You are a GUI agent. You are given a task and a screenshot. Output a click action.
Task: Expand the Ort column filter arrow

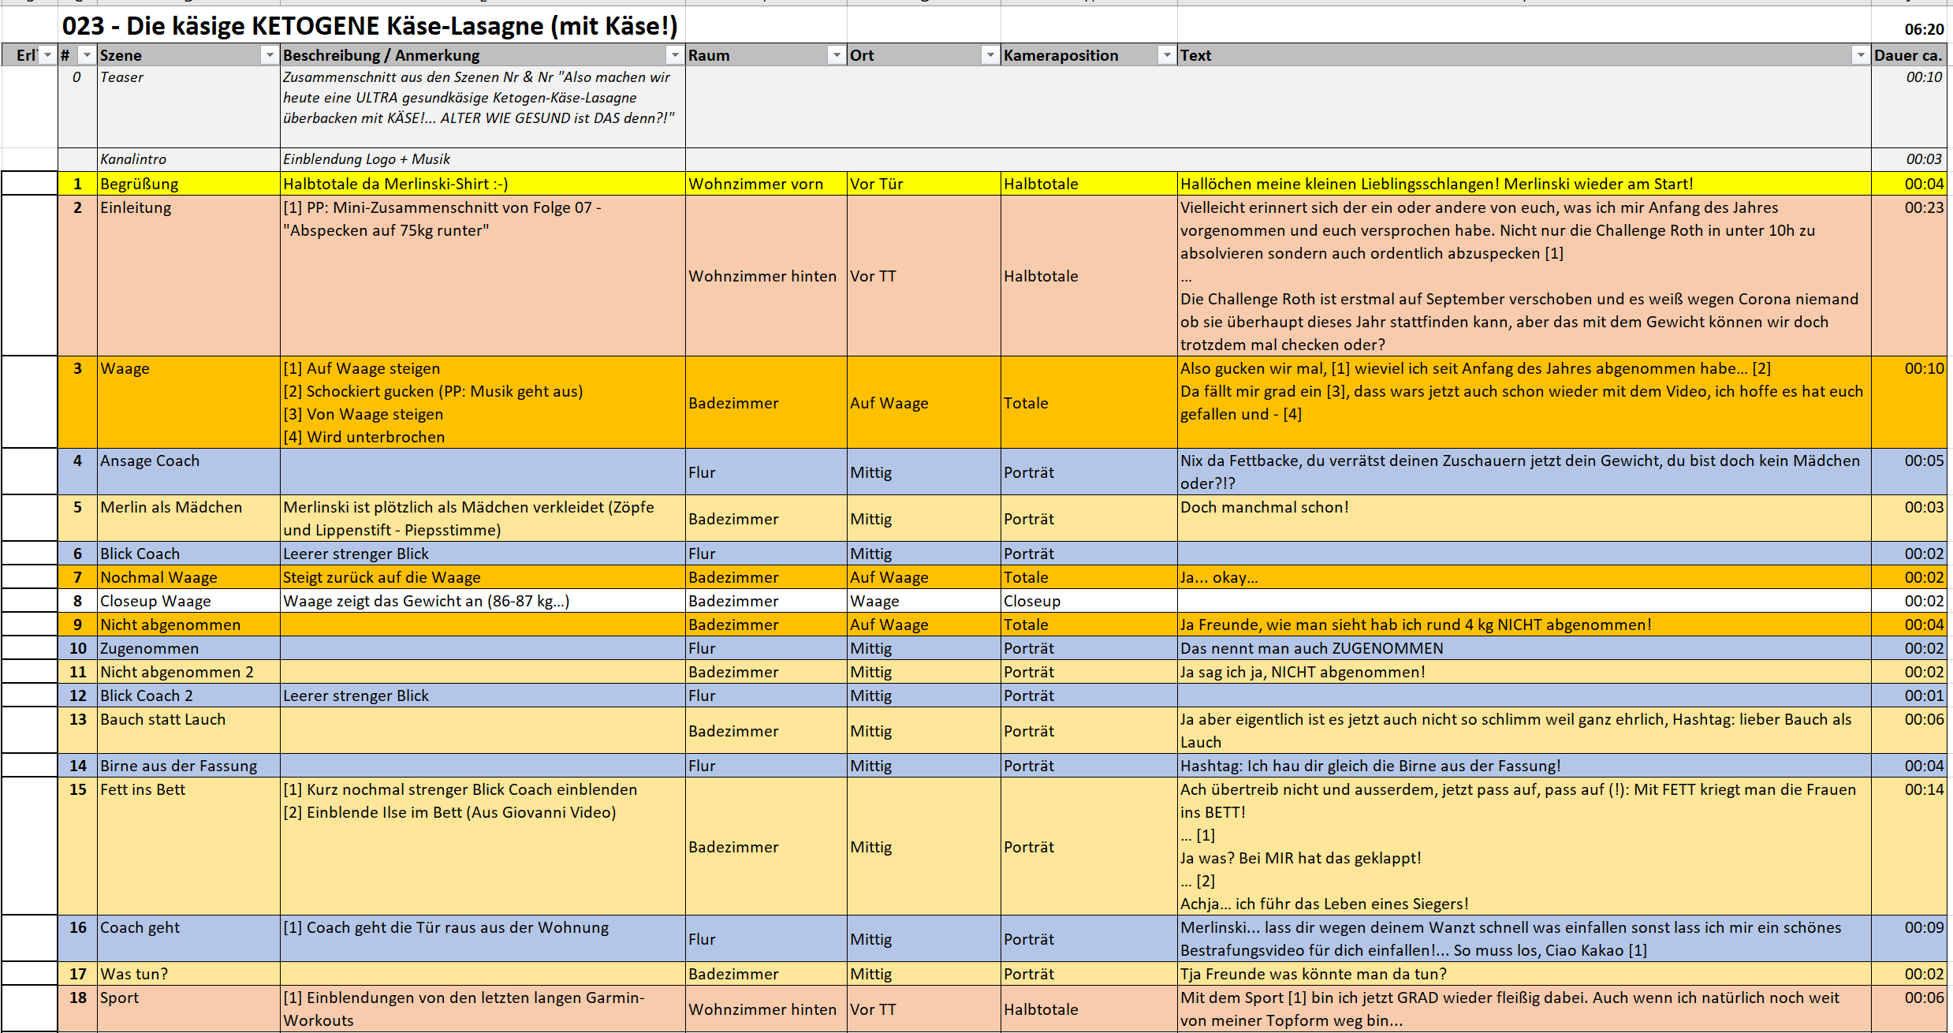[990, 55]
